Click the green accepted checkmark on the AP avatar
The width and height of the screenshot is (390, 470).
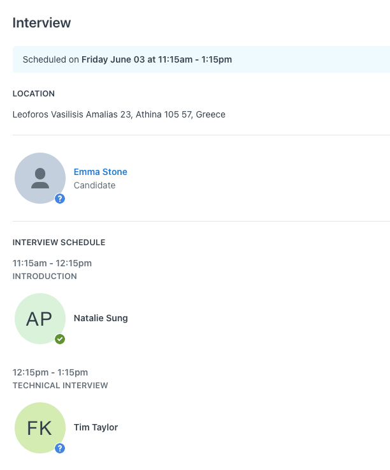[x=60, y=339]
